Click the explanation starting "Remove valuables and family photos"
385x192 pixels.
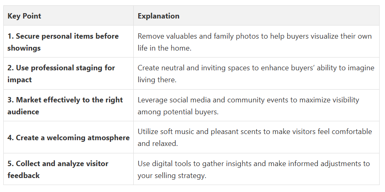tap(255, 42)
